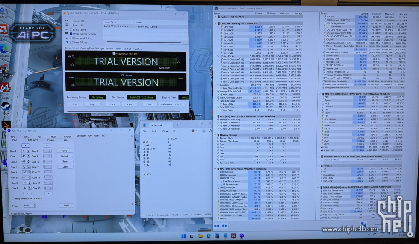Click plus button above Core 0 column
Image resolution: width=419 pixels, height=244 pixels.
click(25, 145)
